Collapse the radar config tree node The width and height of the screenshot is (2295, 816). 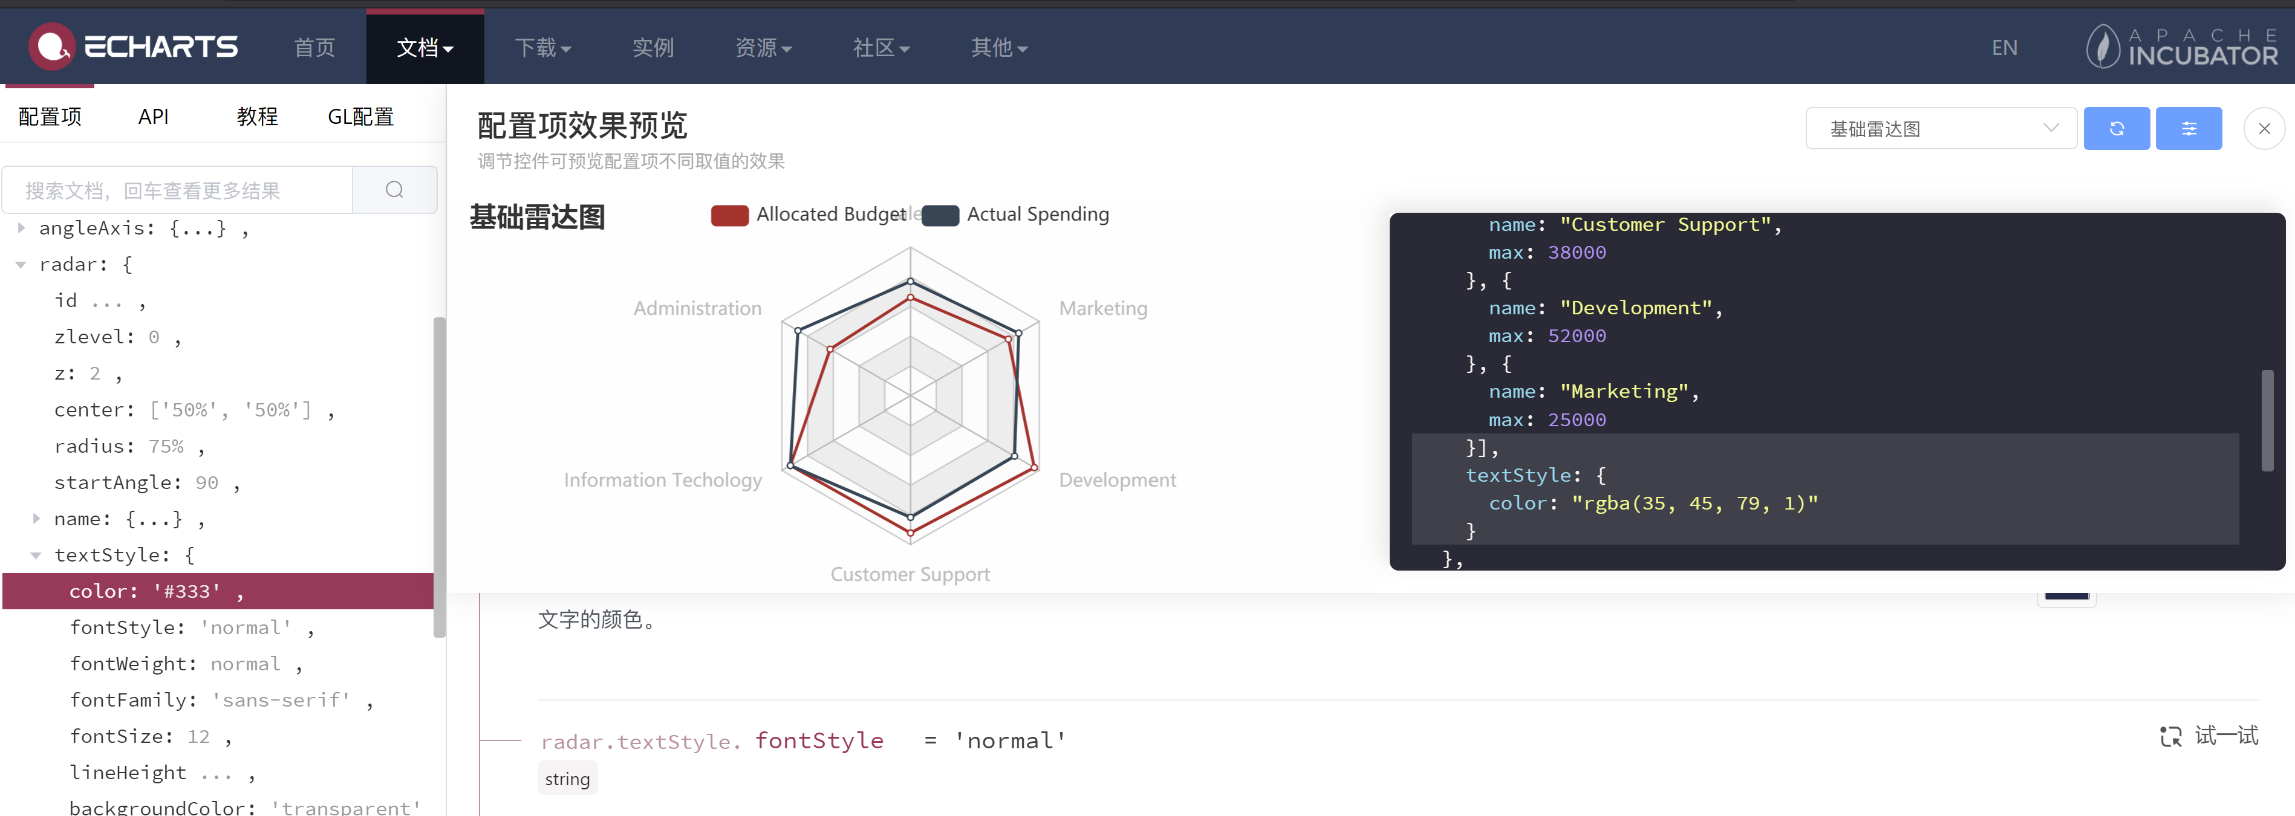[x=21, y=264]
